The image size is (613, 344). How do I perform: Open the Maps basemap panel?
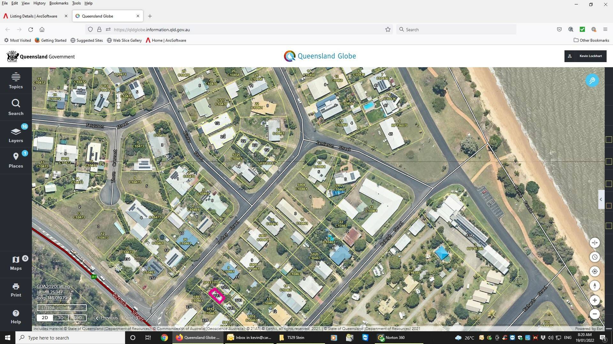16,263
